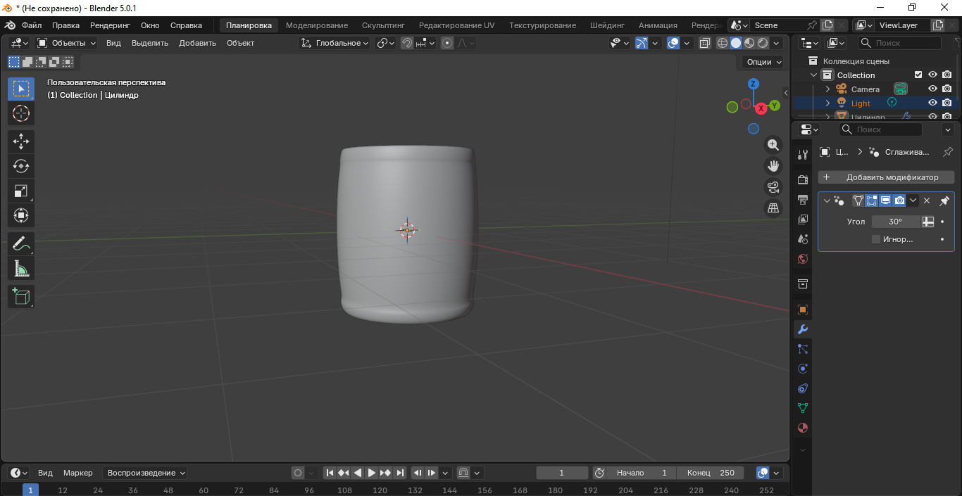Switch to the Моделирование workspace tab
962x496 pixels.
click(316, 25)
